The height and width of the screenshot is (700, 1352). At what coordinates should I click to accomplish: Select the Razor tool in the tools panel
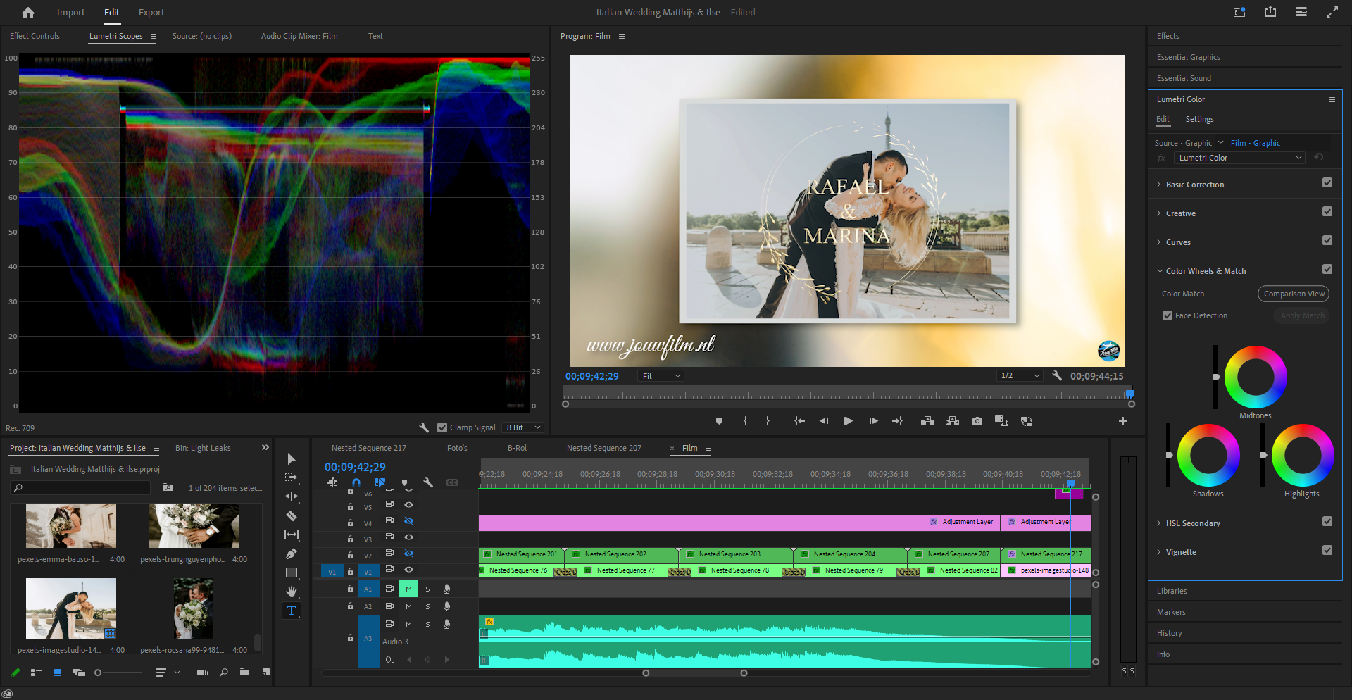292,515
